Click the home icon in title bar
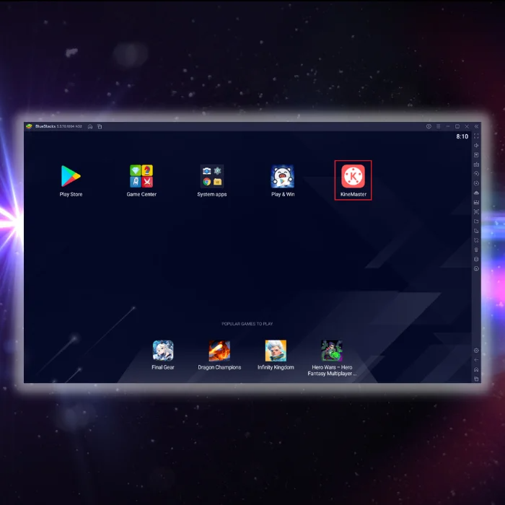The image size is (505, 505). (x=90, y=126)
